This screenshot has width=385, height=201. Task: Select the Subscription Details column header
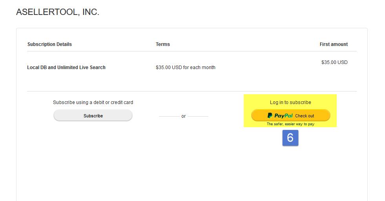[x=49, y=44]
